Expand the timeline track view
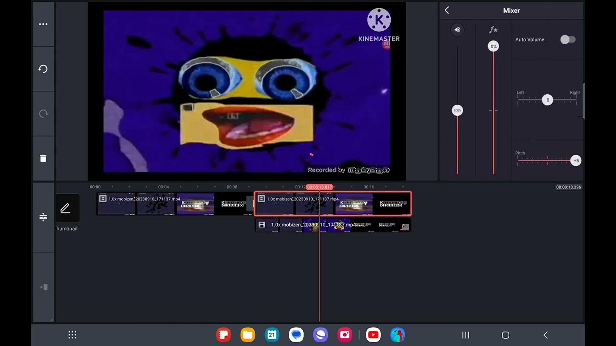The width and height of the screenshot is (616, 346). click(43, 217)
